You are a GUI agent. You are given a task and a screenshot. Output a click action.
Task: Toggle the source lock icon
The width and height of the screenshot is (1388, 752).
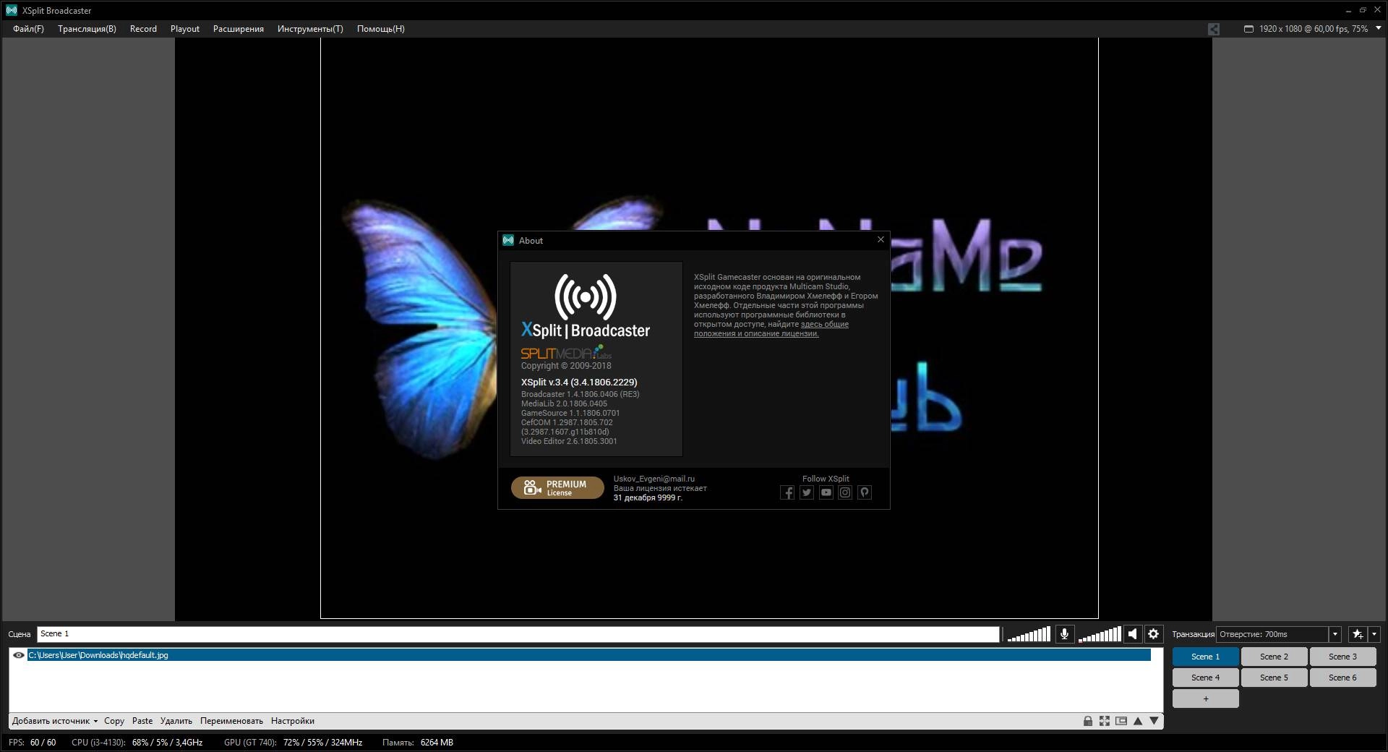1088,721
